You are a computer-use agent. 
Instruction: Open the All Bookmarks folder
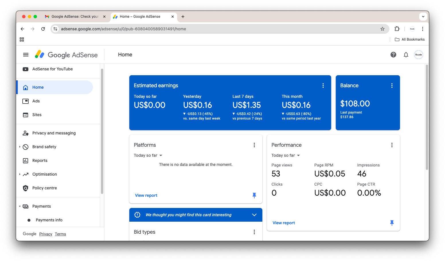410,39
